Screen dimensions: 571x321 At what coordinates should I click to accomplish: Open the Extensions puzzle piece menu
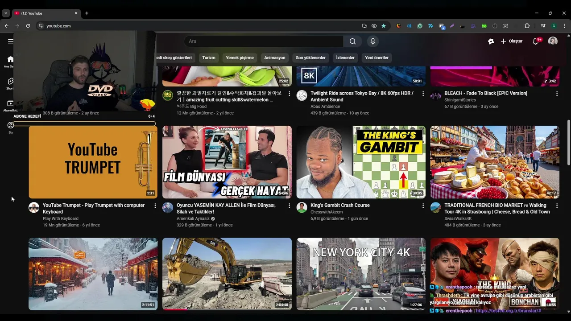coord(527,26)
